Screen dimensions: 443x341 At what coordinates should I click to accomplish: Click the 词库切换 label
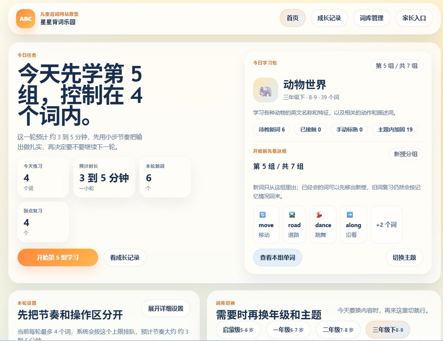[x=226, y=303]
